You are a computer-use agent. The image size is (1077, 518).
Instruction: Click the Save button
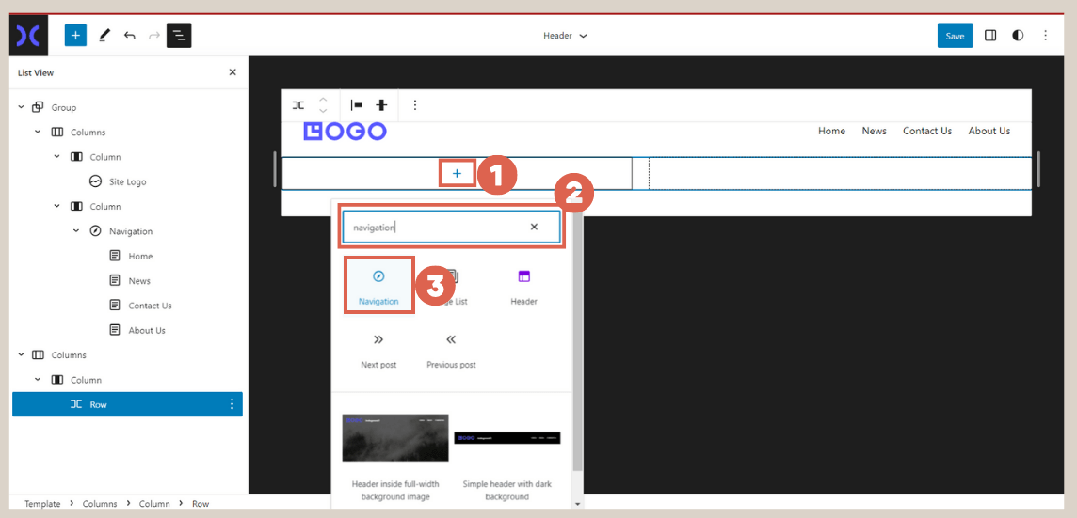pyautogui.click(x=955, y=36)
